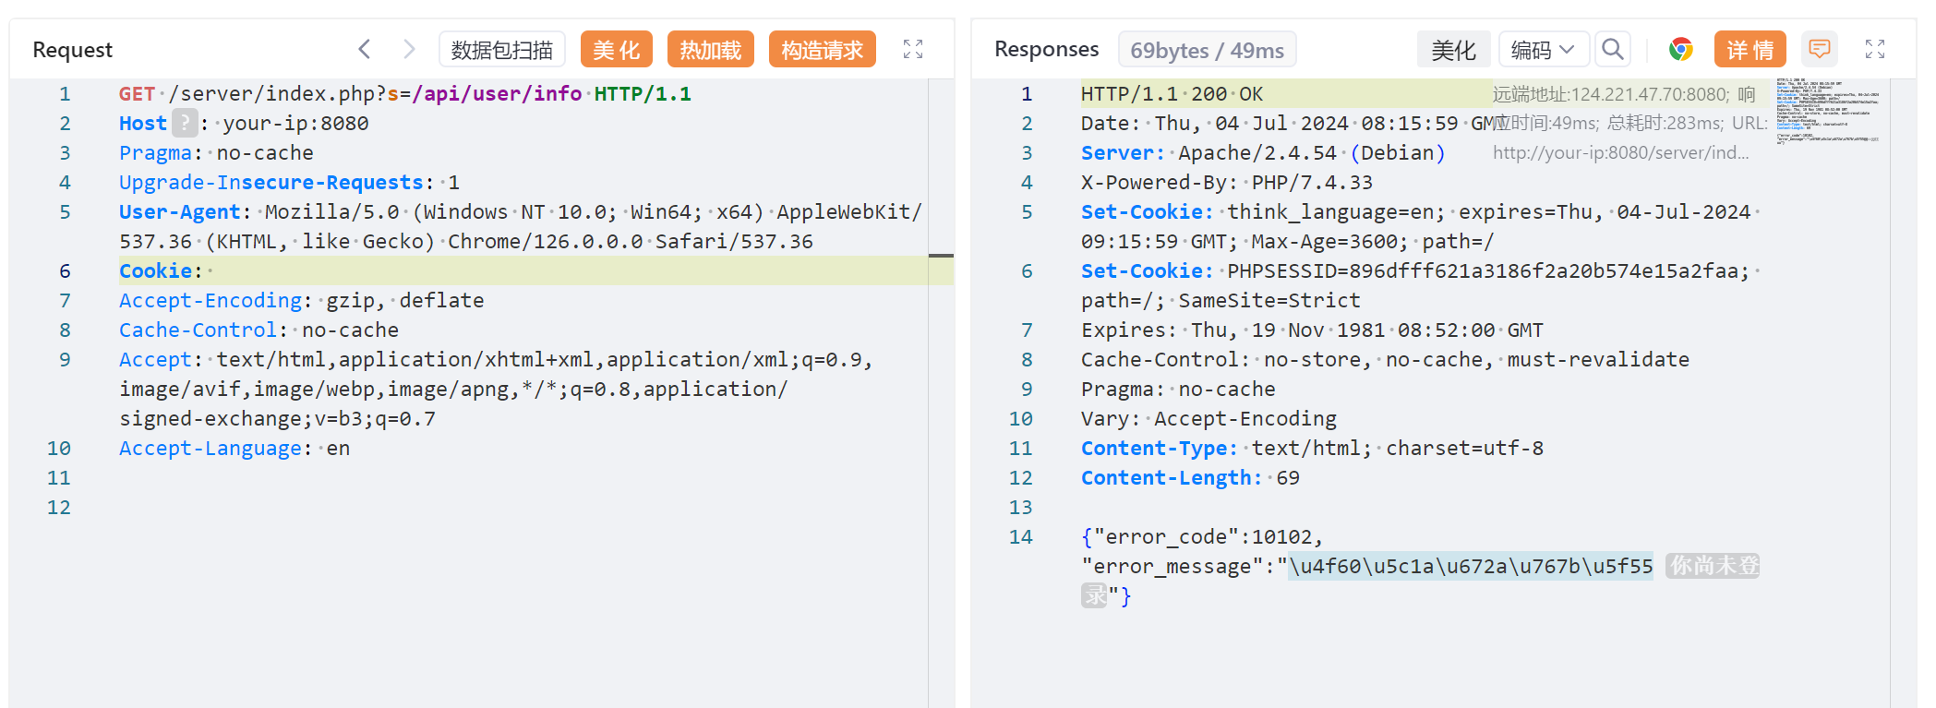Viewport: 1936px width, 708px height.
Task: Toggle the response 美化 beautify button
Action: pyautogui.click(x=1453, y=50)
